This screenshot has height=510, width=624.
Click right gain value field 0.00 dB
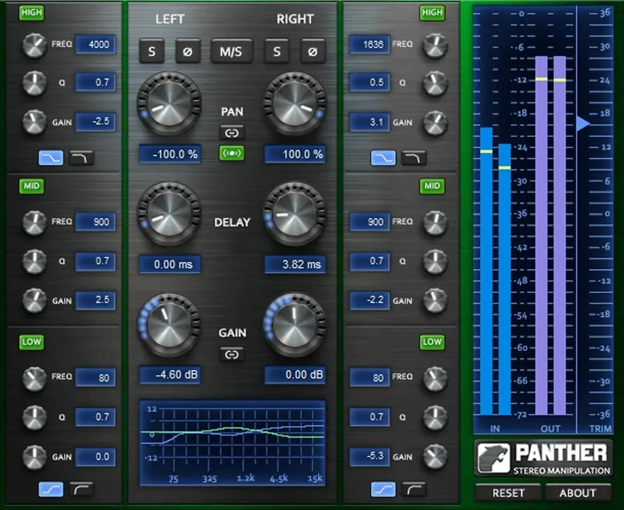(295, 375)
